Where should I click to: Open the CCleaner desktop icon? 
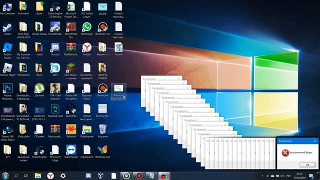click(39, 131)
